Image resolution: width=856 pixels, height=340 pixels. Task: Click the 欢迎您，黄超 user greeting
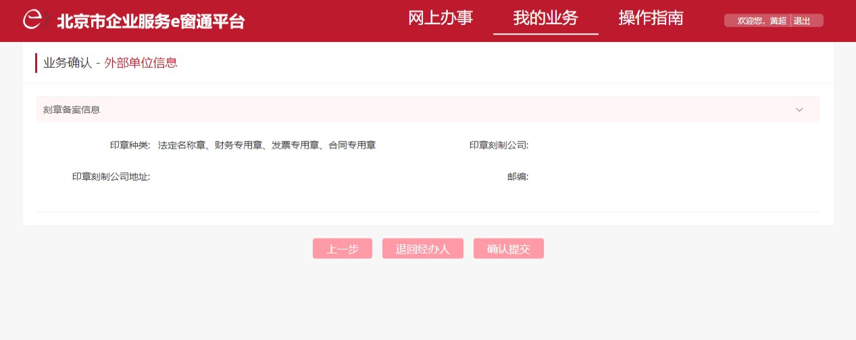click(761, 21)
